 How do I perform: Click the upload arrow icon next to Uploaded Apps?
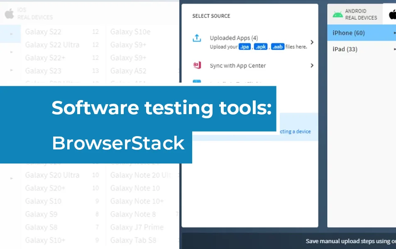coord(196,37)
